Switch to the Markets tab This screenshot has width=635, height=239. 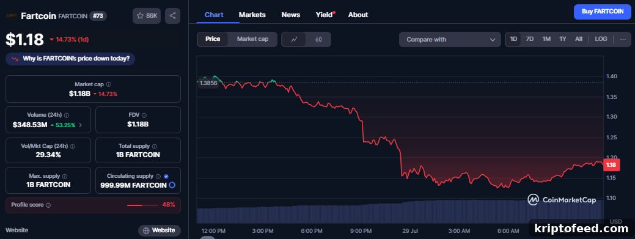click(x=252, y=15)
